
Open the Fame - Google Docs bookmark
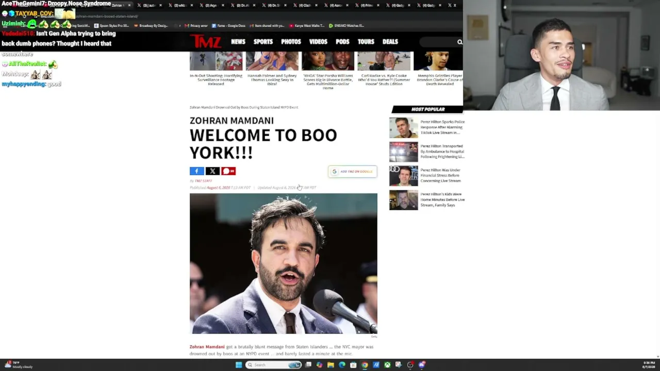coord(228,25)
